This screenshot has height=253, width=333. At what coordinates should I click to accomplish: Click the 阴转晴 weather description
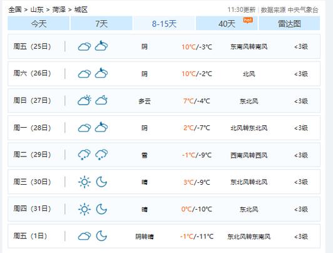(145, 237)
